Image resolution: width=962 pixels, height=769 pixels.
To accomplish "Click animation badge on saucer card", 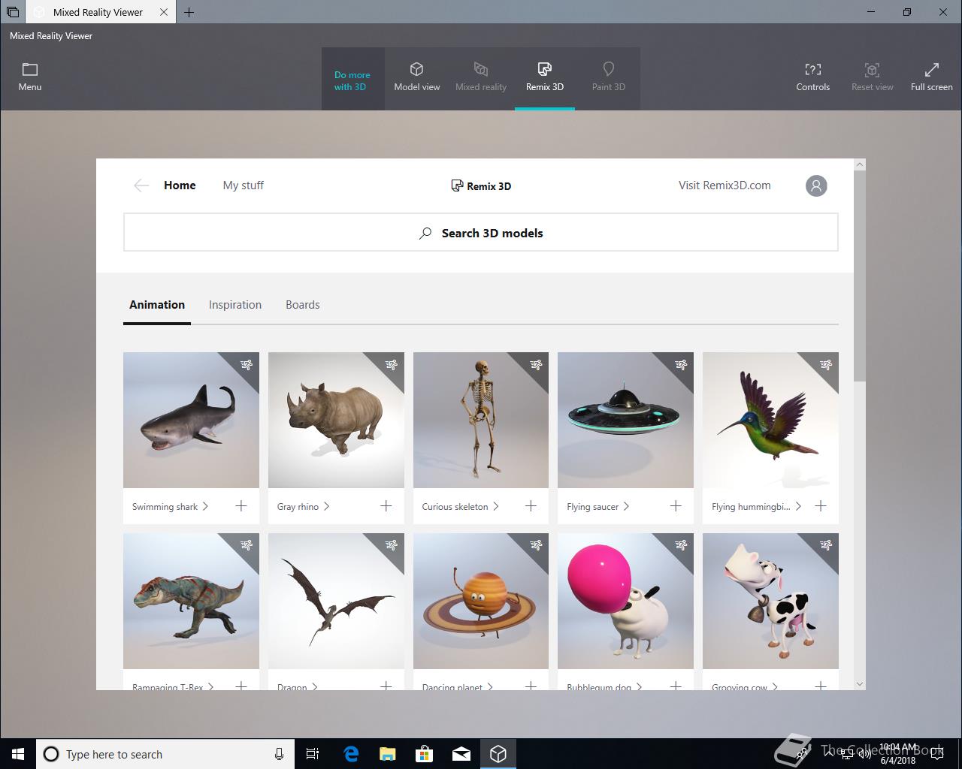I will pos(681,365).
